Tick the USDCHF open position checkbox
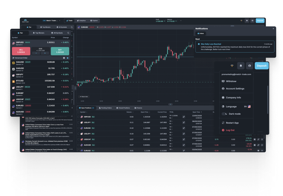This screenshot has width=283, height=196. [79, 139]
